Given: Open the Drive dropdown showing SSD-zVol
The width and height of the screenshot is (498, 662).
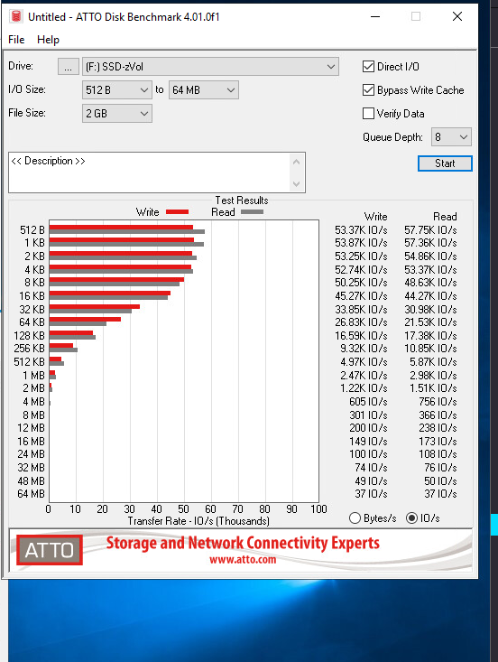Looking at the screenshot, I should point(210,66).
